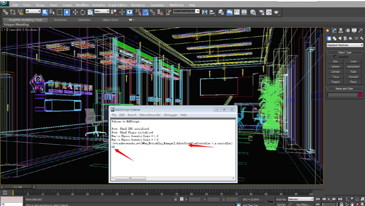The image size is (365, 206).
Task: Toggle Window/Crossing selection mode
Action: (x=67, y=12)
